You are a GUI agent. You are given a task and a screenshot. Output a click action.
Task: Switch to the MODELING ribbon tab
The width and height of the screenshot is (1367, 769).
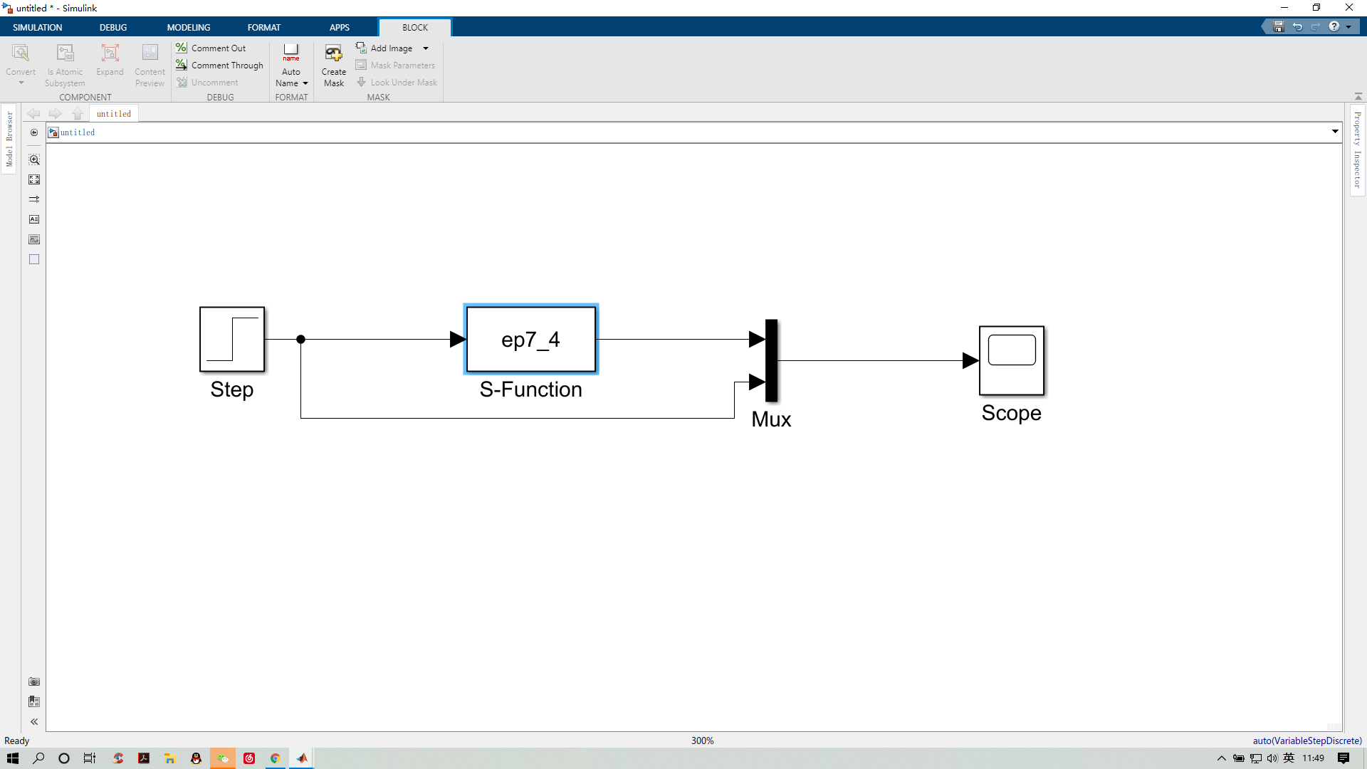tap(188, 27)
